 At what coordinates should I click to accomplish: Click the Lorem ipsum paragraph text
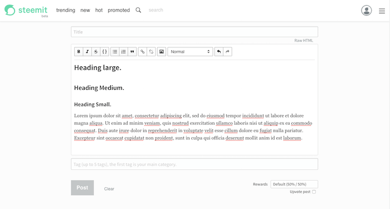tap(193, 127)
